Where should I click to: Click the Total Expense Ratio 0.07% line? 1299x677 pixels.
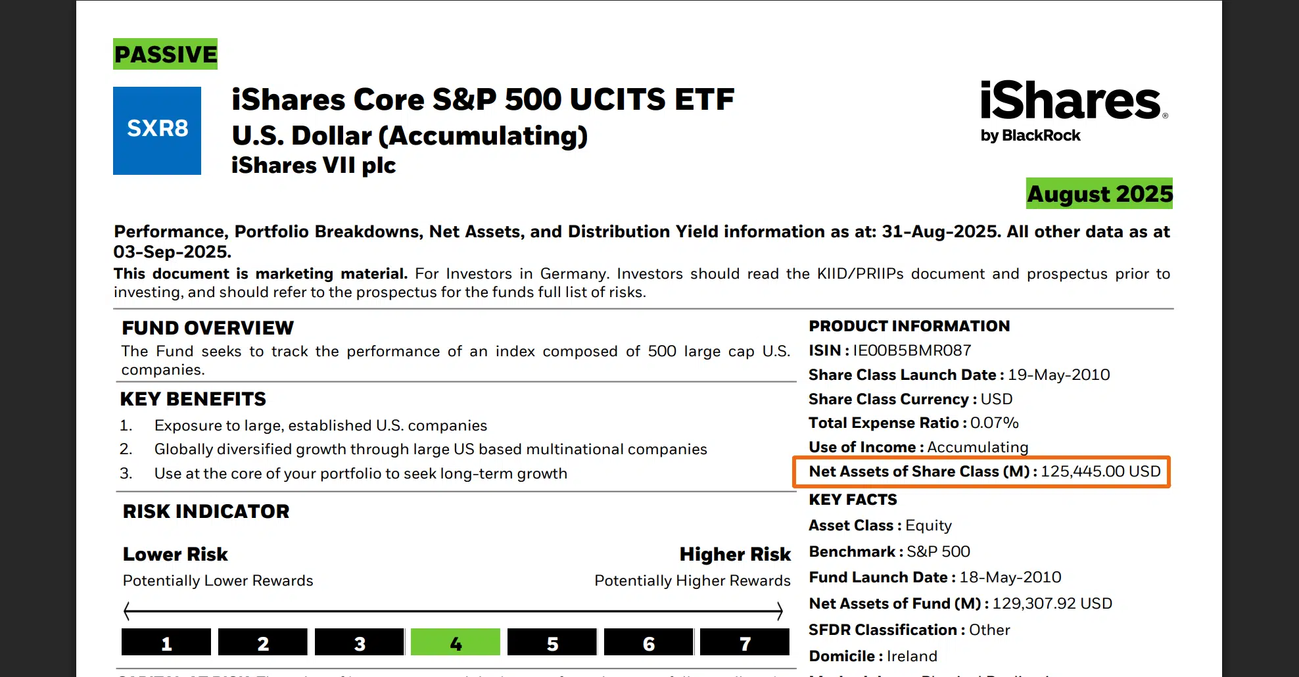pyautogui.click(x=913, y=423)
